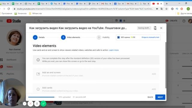Click the Comments column header
192x108 pixels.
pyautogui.click(x=174, y=53)
